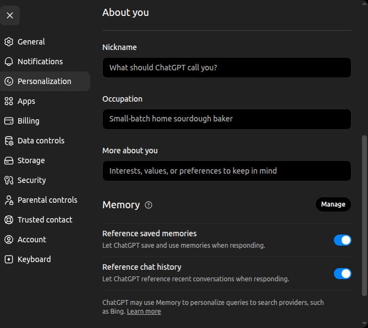Toggle Reference chat history switch

342,274
